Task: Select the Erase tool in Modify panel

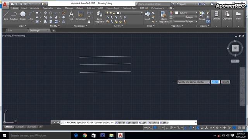Action: (64, 13)
